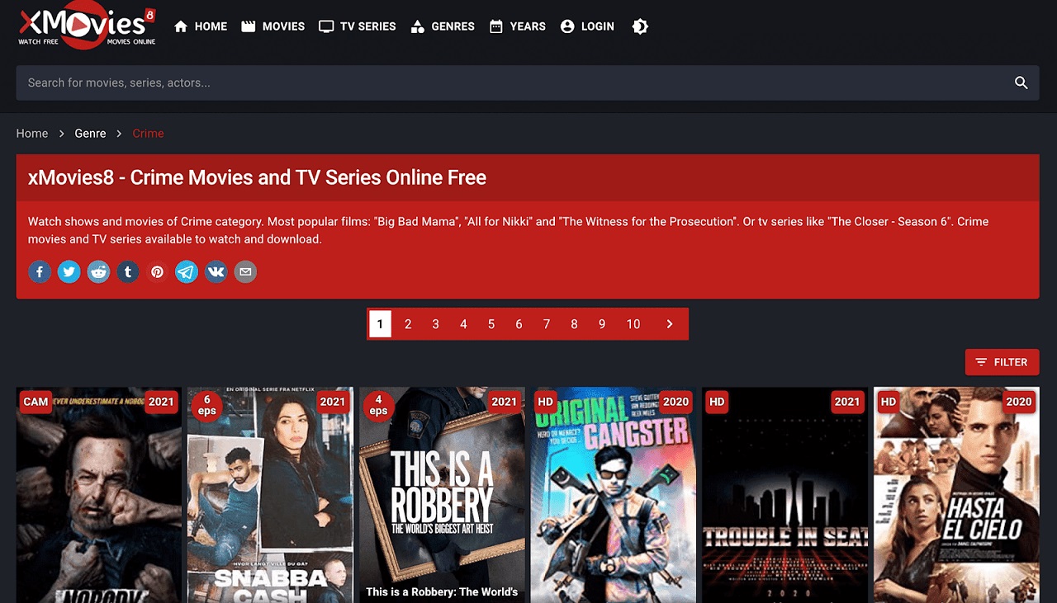Click HD badge on Original Gangster

pyautogui.click(x=545, y=402)
